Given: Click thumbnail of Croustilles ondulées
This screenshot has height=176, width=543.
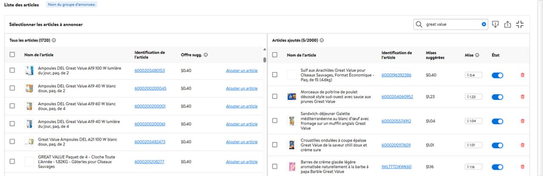Looking at the screenshot, I should pyautogui.click(x=291, y=145).
